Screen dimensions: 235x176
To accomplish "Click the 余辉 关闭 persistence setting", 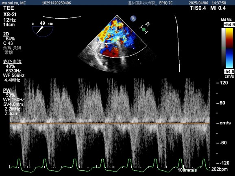I will click(x=12, y=48).
